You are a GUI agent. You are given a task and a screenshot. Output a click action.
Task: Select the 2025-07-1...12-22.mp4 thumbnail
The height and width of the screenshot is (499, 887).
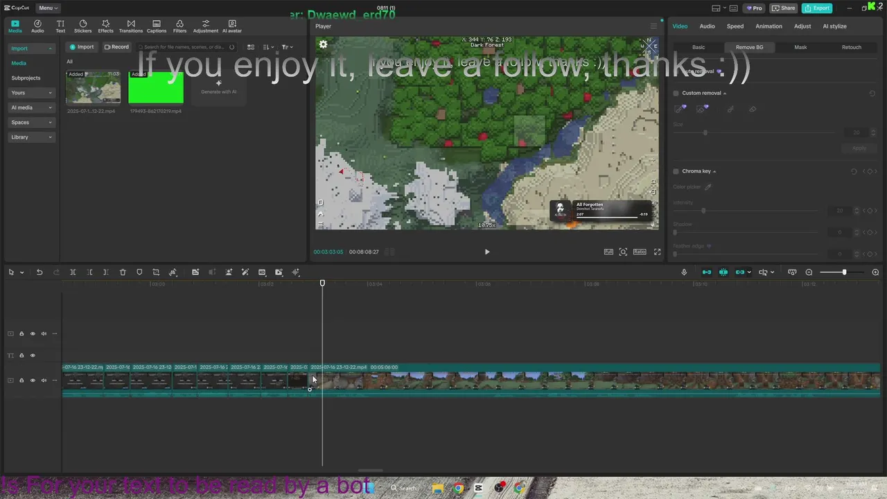coord(93,87)
